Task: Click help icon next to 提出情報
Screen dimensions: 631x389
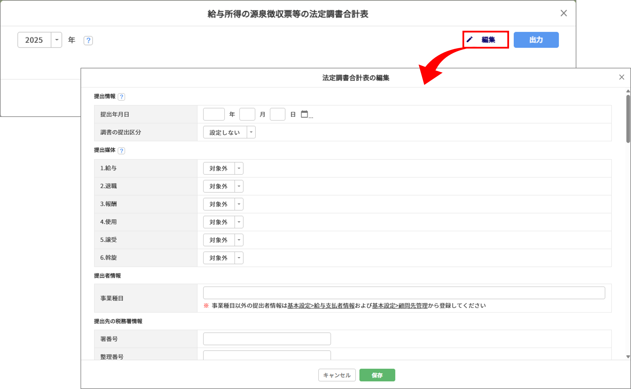Action: coord(121,97)
